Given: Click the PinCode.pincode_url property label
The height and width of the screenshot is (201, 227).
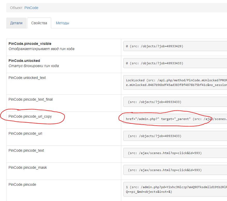Looking at the screenshot, I should tap(25, 133).
